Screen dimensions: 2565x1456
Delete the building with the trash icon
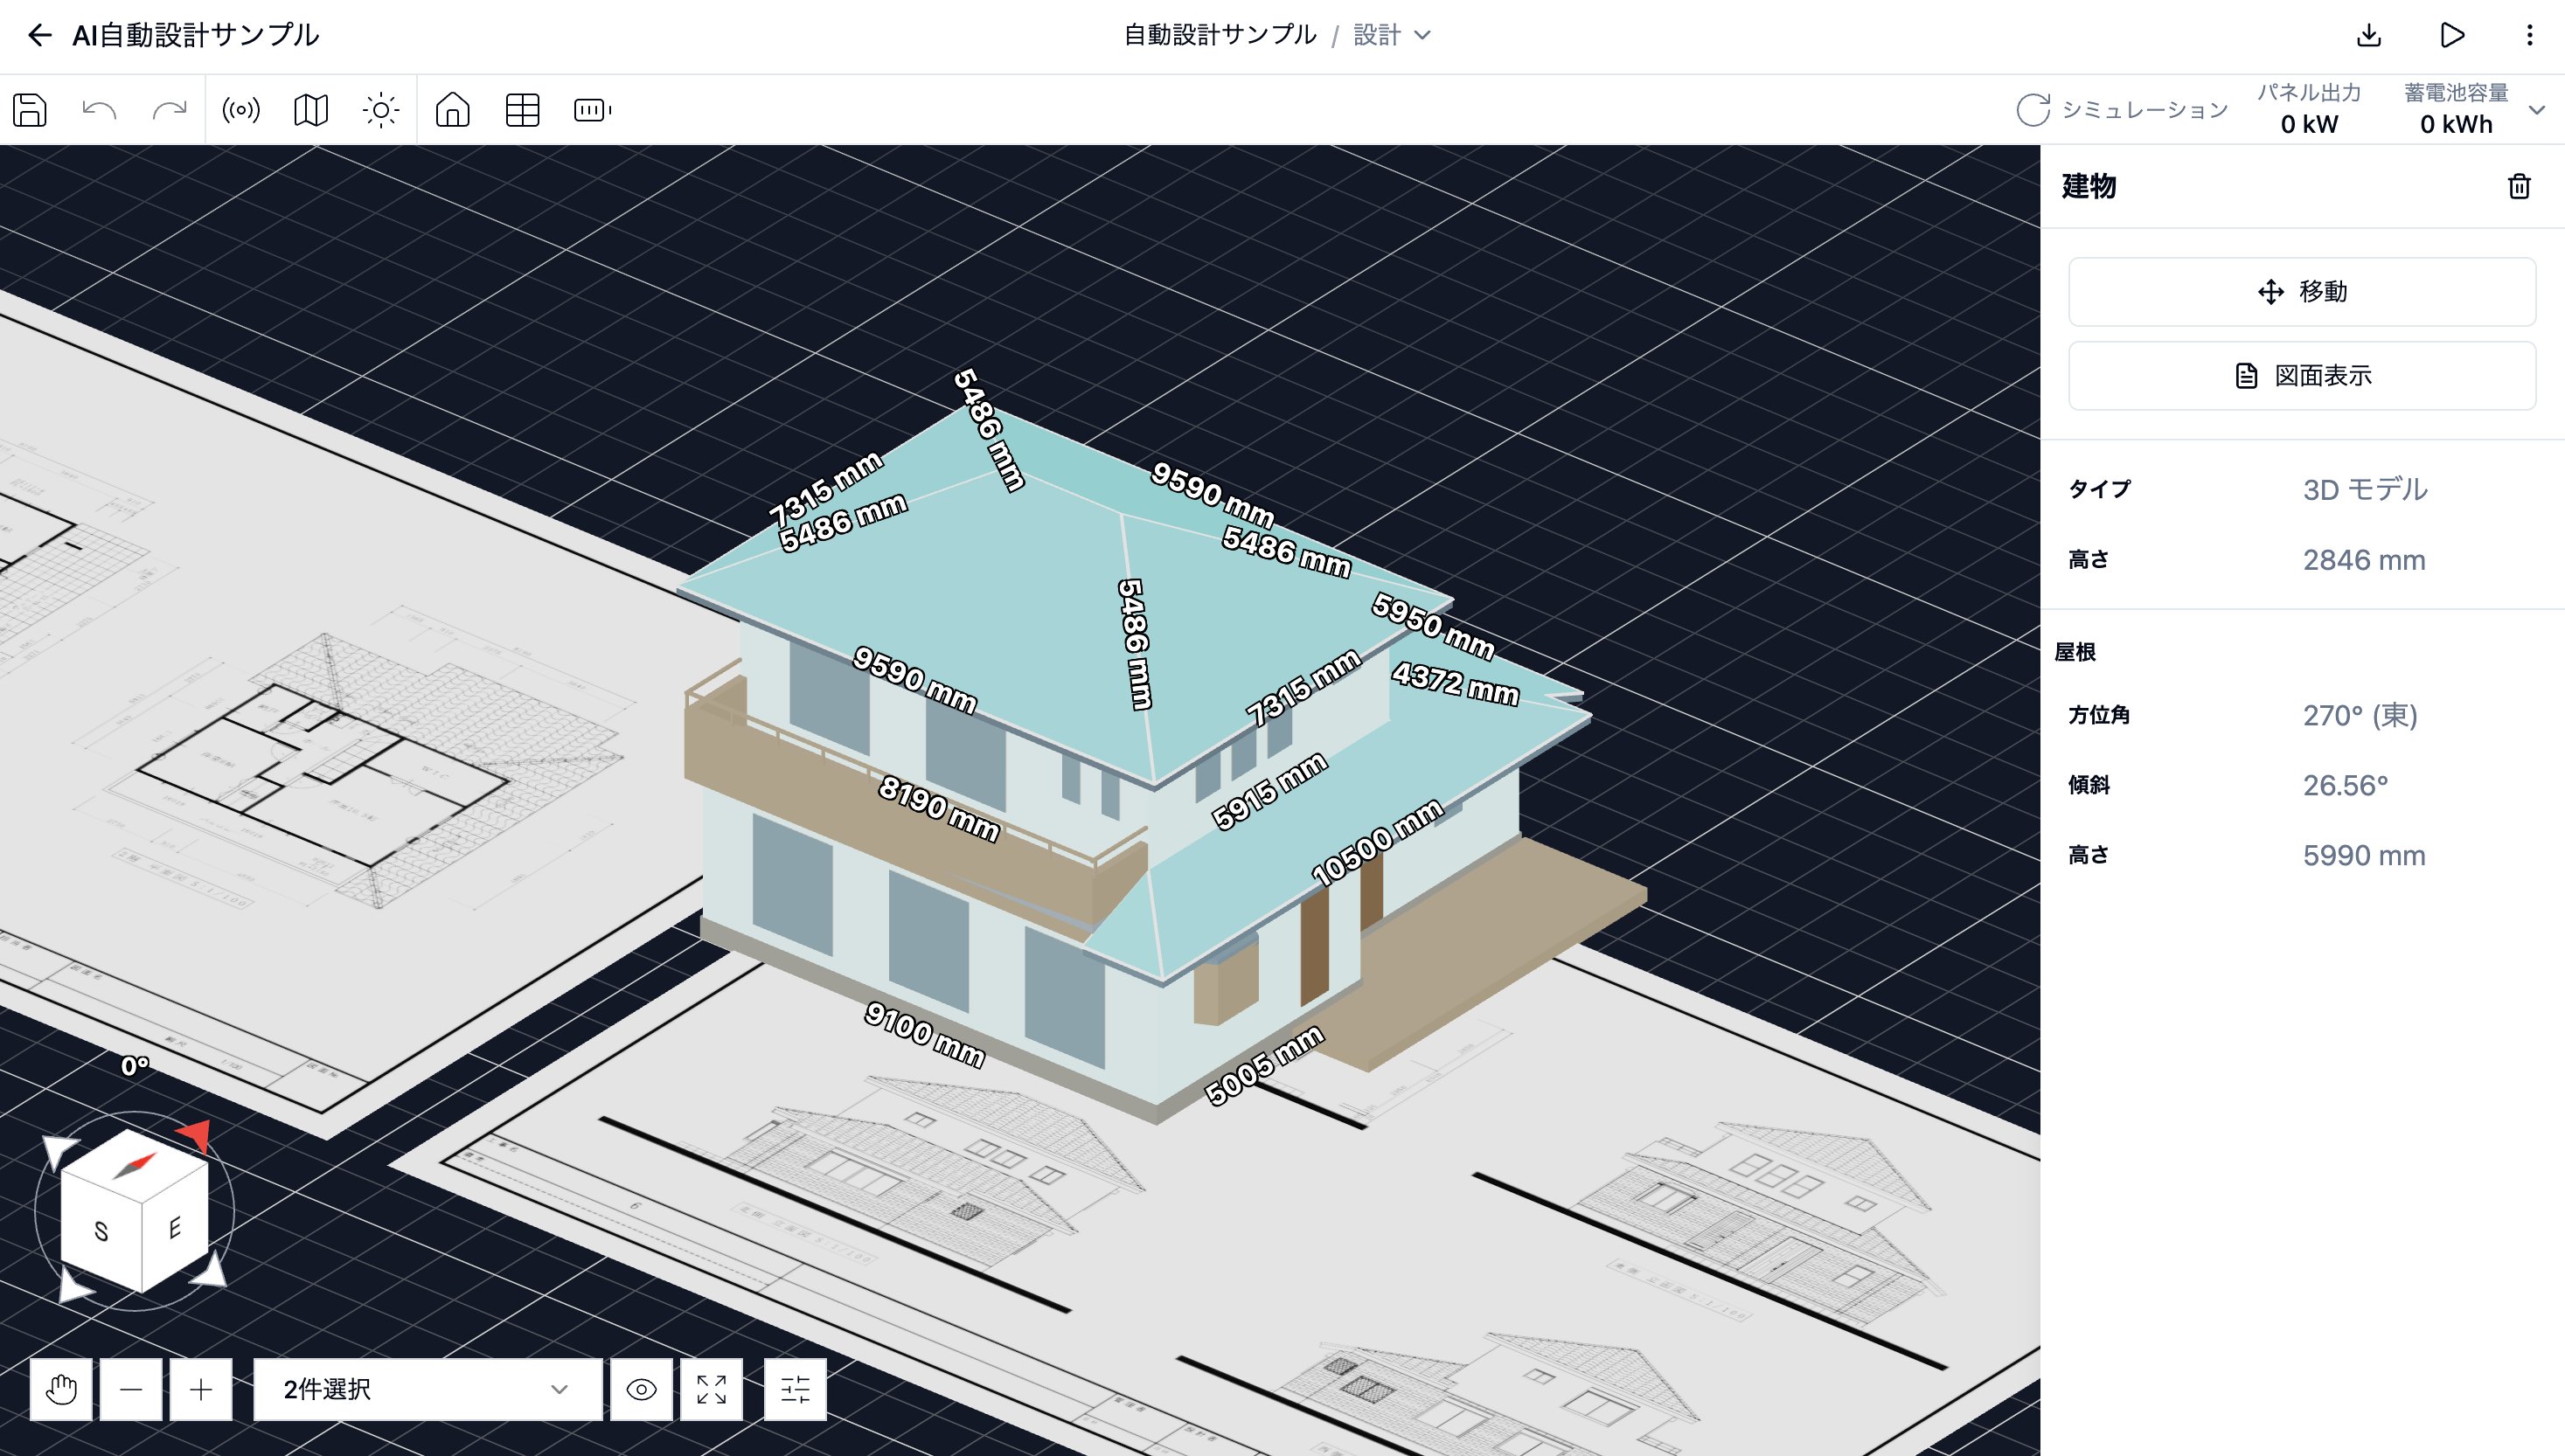tap(2519, 187)
